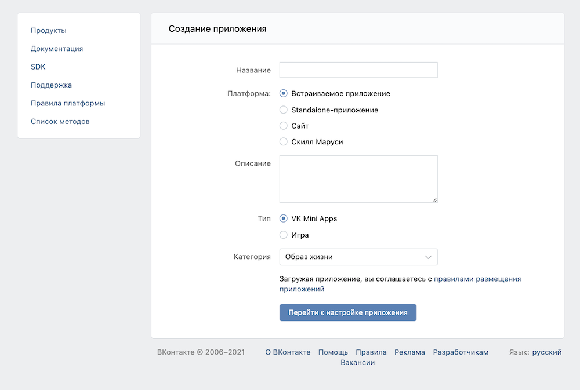This screenshot has width=580, height=390.
Task: Go to Документация in sidebar
Action: point(57,49)
